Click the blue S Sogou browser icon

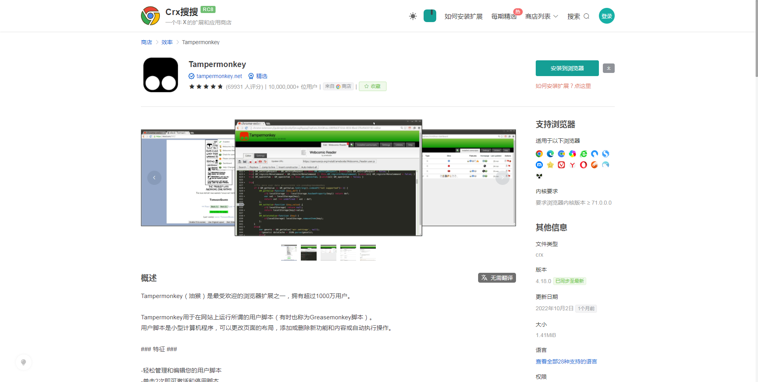(606, 154)
